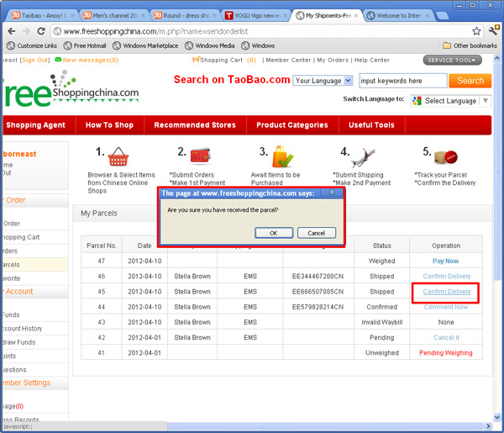This screenshot has width=504, height=433.
Task: Click the freeshoppingchina.com logo
Action: (71, 89)
